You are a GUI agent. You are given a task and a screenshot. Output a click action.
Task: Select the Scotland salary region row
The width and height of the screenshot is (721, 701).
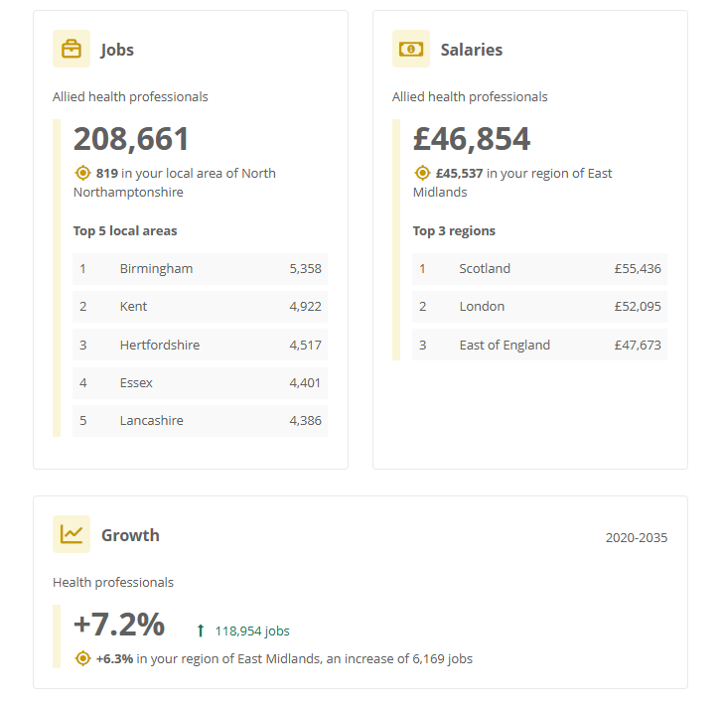(539, 269)
